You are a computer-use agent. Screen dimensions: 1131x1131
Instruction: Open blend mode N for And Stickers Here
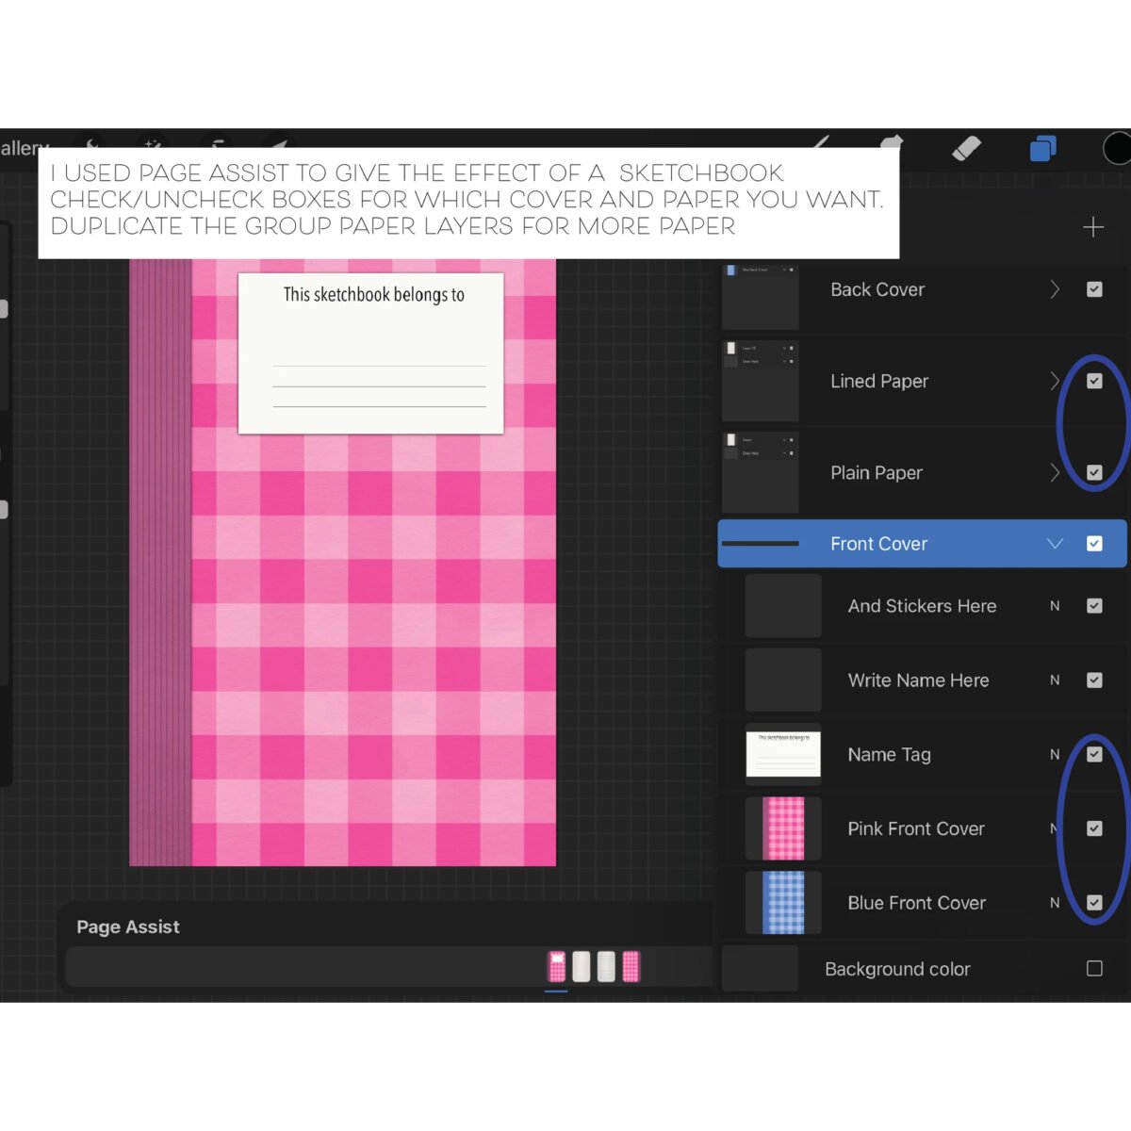(x=1055, y=606)
